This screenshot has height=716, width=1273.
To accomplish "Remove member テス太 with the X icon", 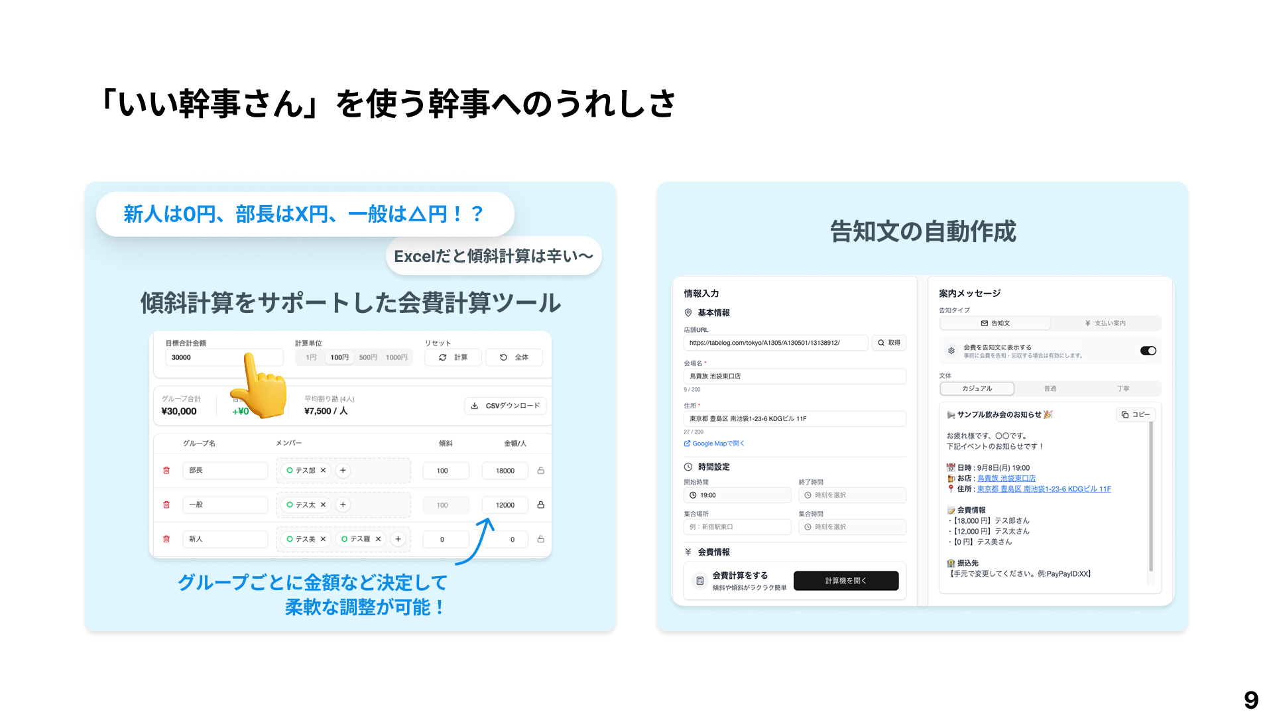I will pyautogui.click(x=324, y=505).
